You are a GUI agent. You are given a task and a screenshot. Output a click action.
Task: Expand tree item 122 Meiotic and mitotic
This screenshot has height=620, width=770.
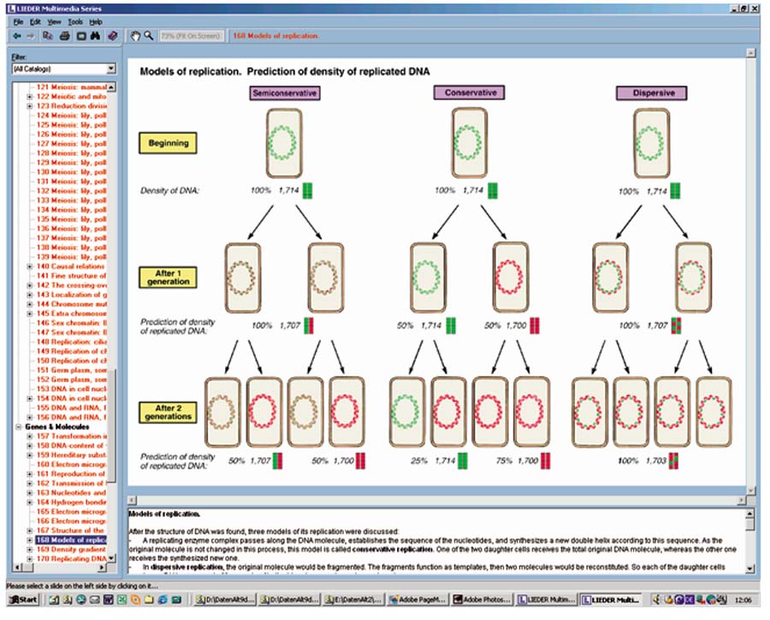coord(30,97)
